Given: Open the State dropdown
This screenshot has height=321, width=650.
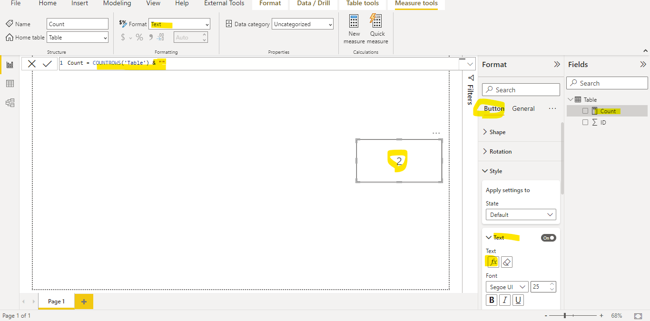Looking at the screenshot, I should (x=521, y=215).
